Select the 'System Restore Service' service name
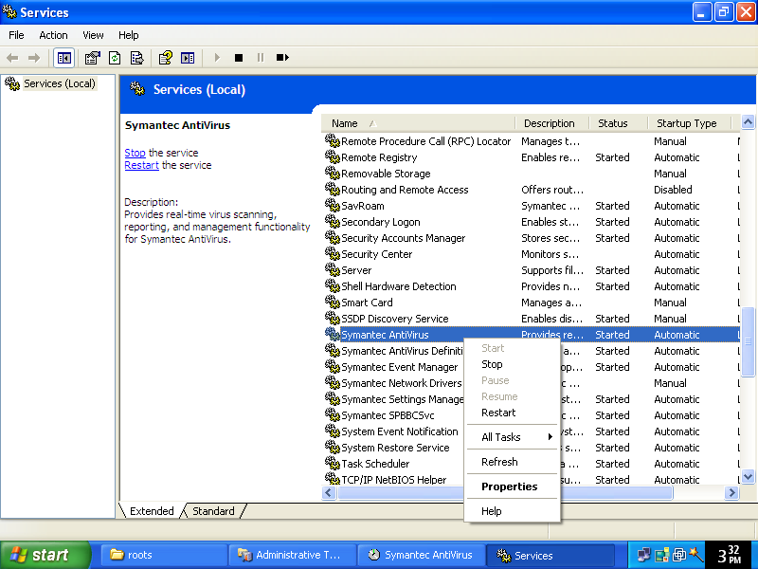 395,448
